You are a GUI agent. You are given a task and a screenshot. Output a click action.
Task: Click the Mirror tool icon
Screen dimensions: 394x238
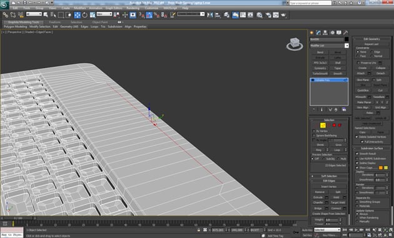point(210,15)
